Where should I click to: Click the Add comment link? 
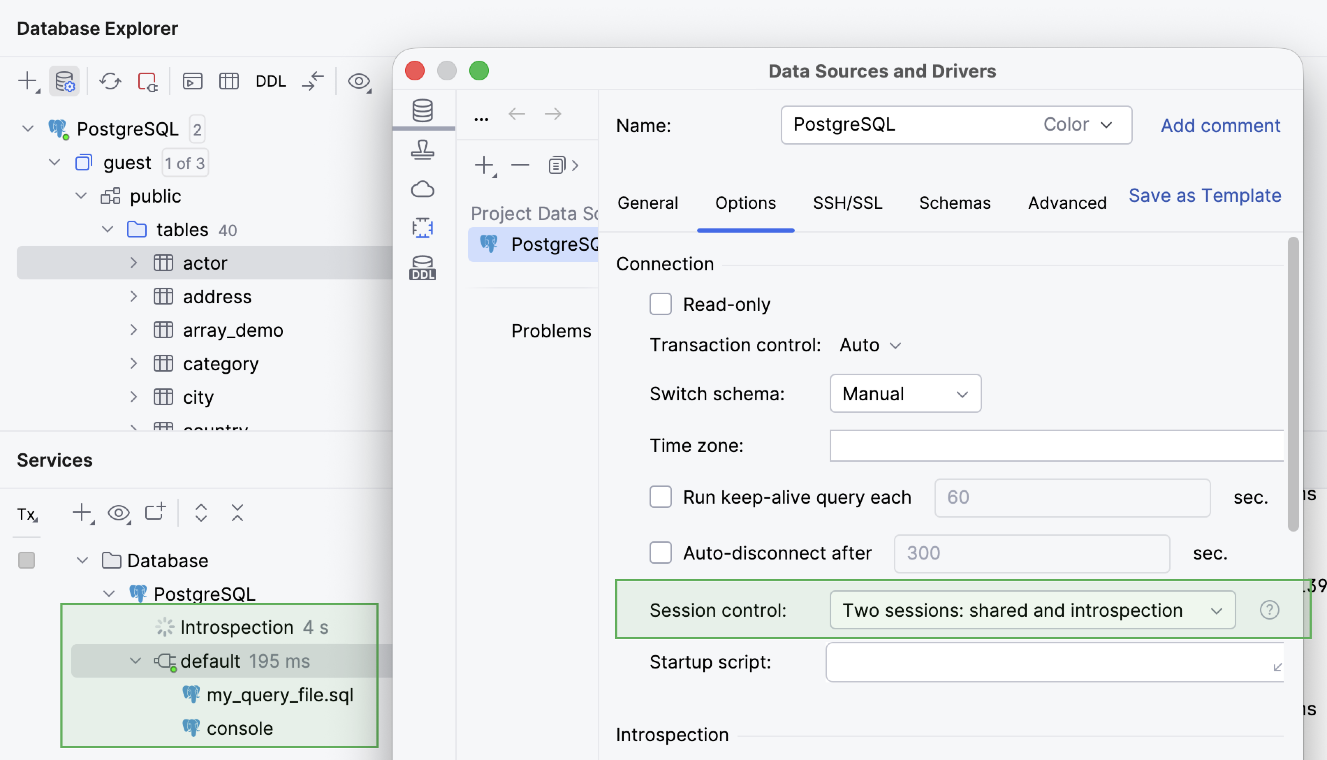1220,125
